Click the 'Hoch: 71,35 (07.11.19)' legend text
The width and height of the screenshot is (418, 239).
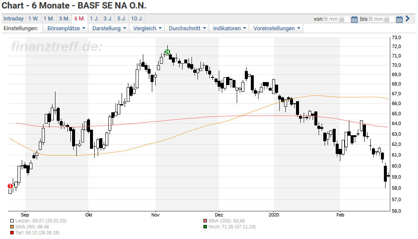[x=232, y=227]
